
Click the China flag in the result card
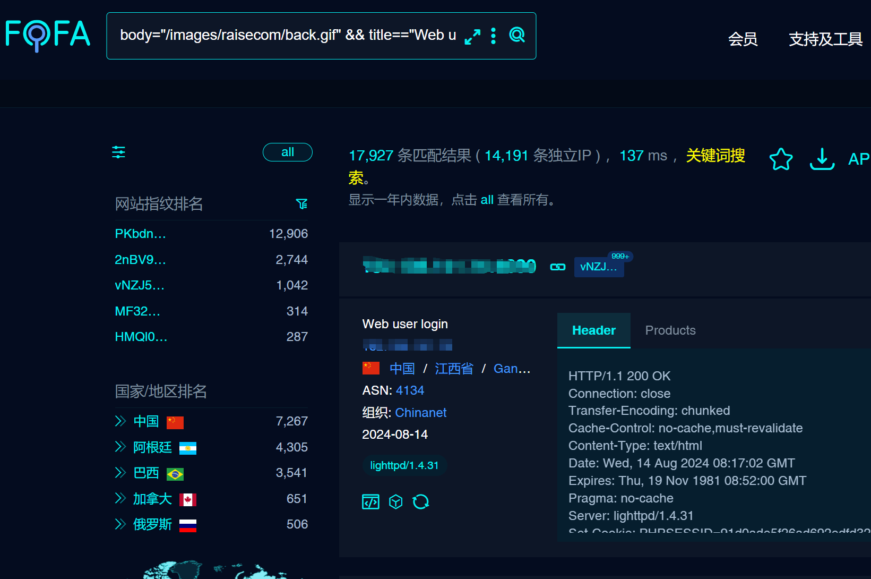pyautogui.click(x=371, y=368)
